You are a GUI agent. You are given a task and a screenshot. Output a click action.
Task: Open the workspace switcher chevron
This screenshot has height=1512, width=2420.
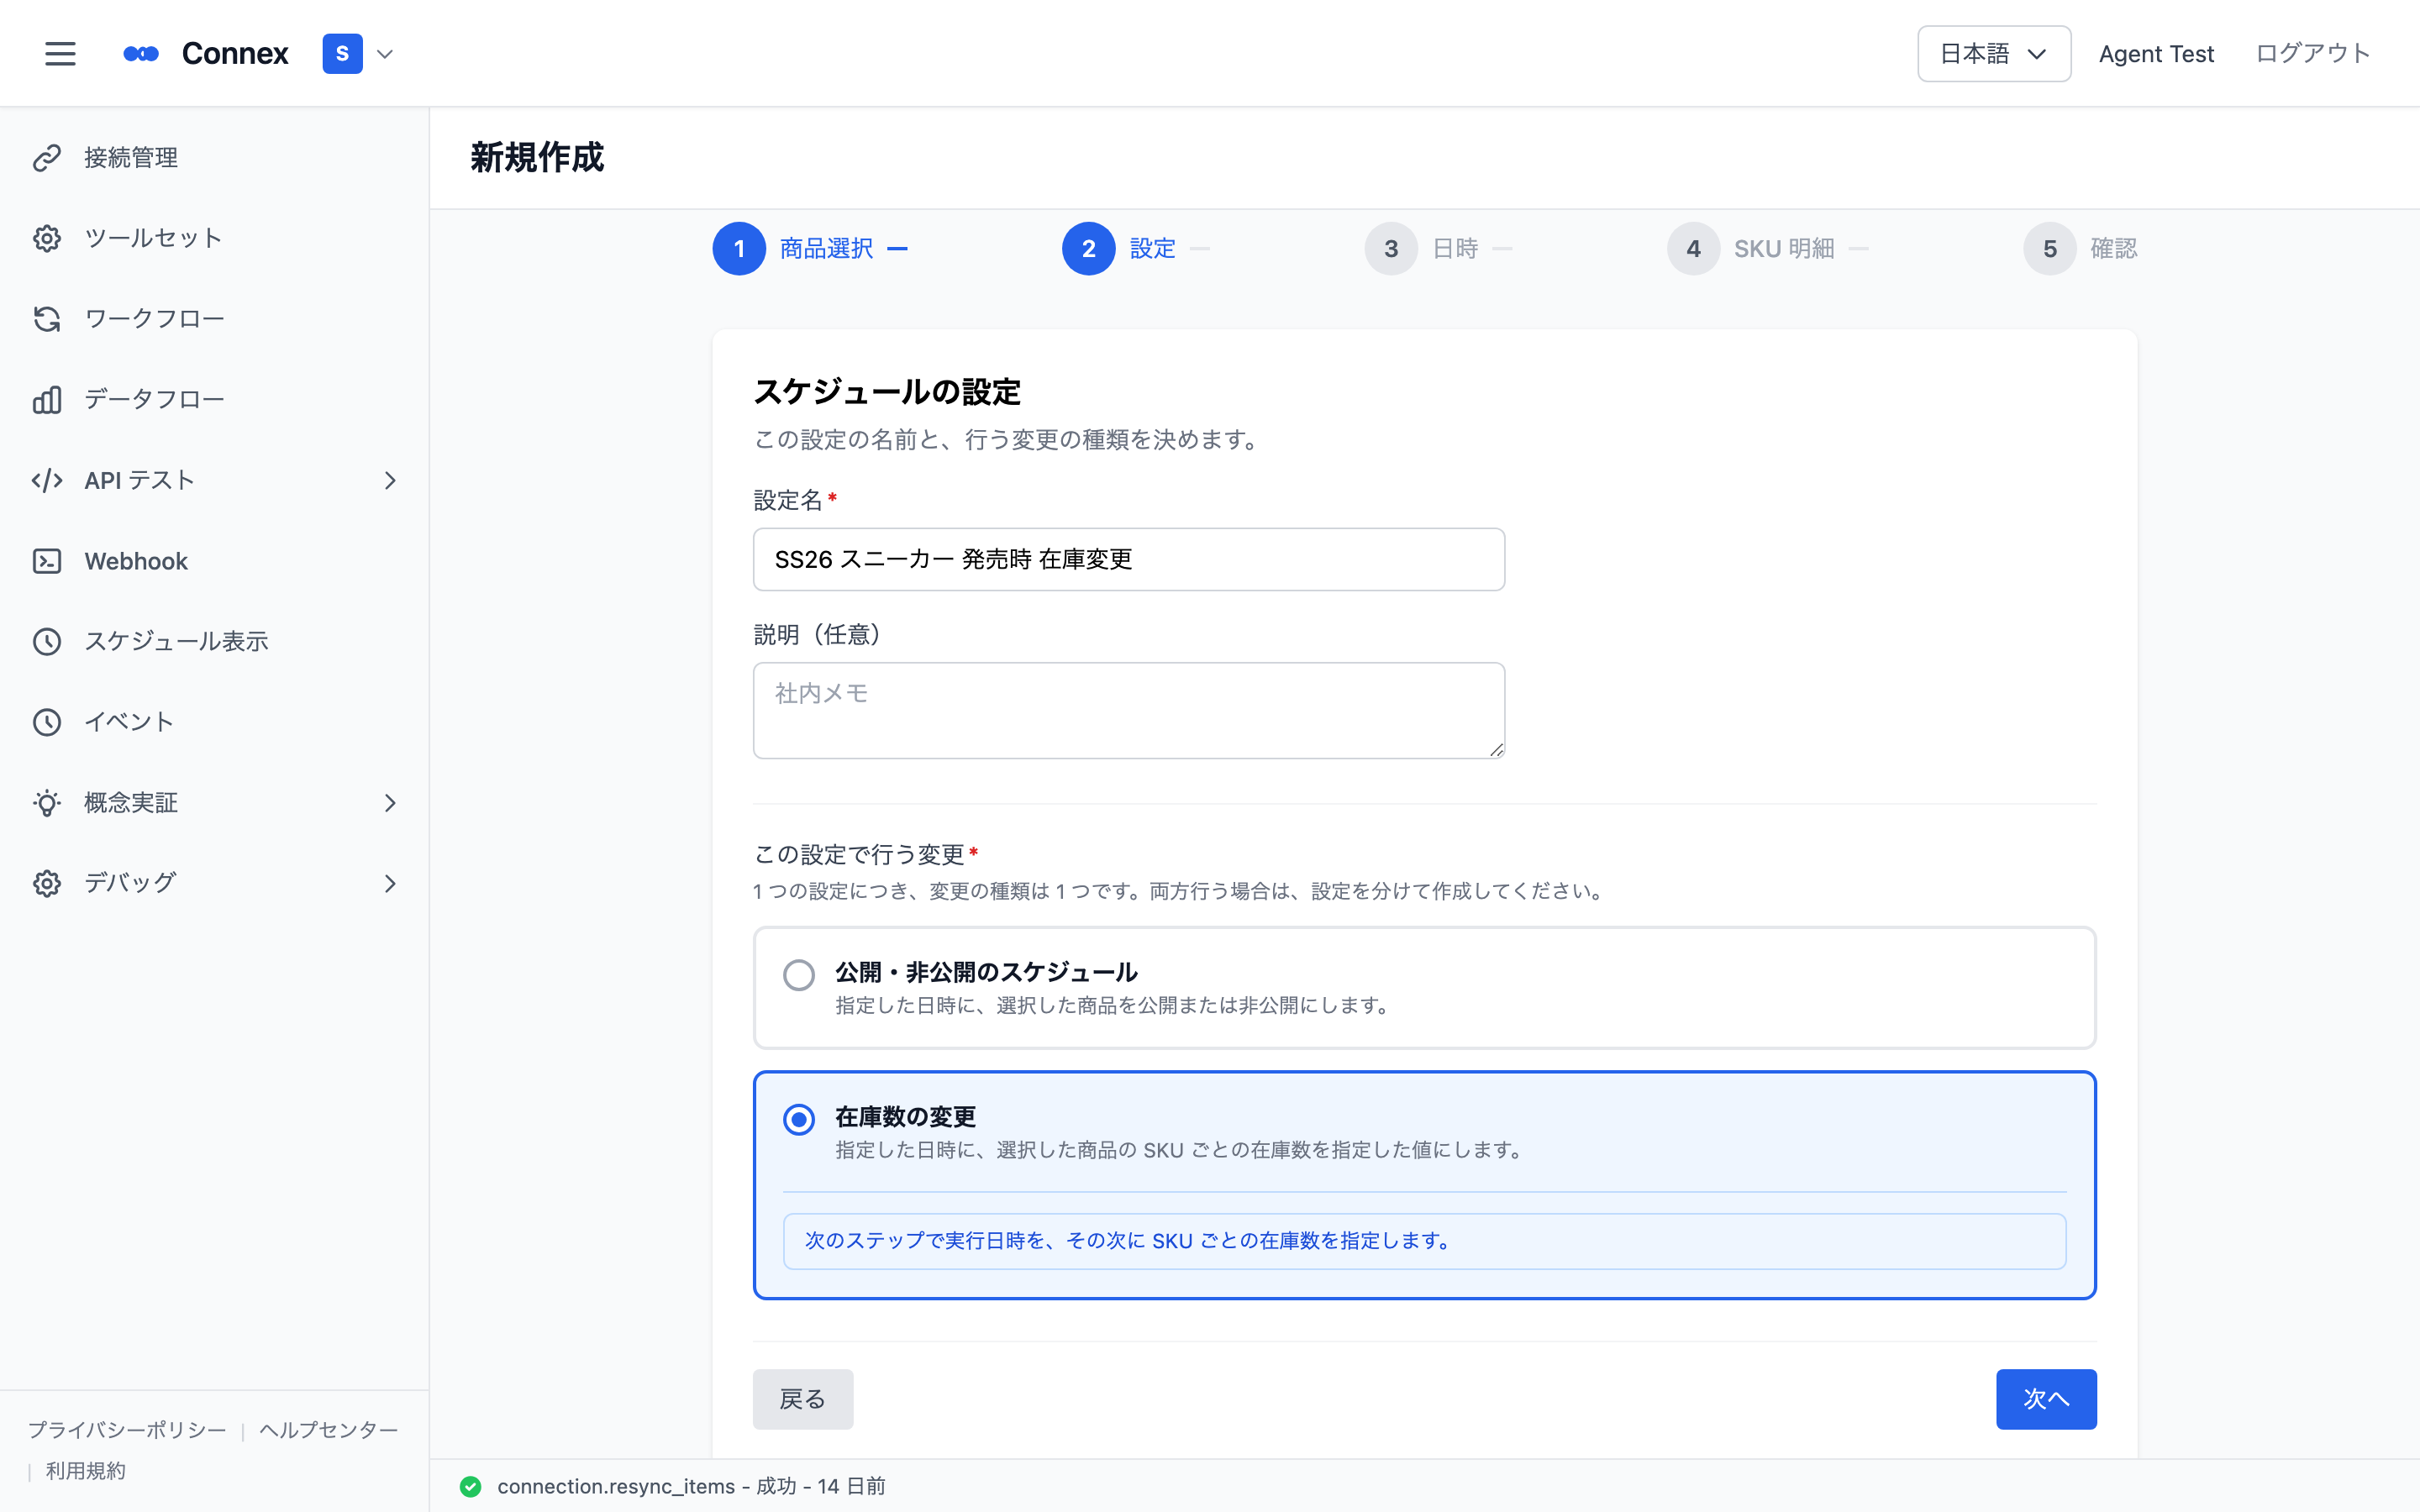(x=385, y=54)
